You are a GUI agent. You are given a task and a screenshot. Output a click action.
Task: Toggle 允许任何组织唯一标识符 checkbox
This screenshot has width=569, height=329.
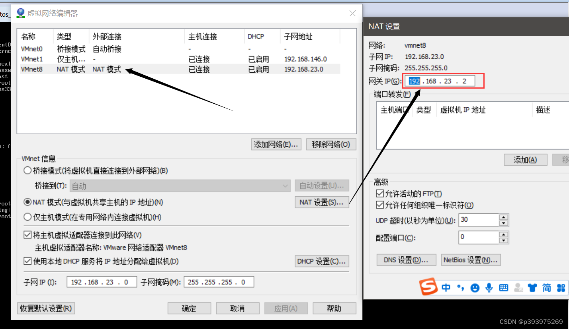pyautogui.click(x=379, y=205)
